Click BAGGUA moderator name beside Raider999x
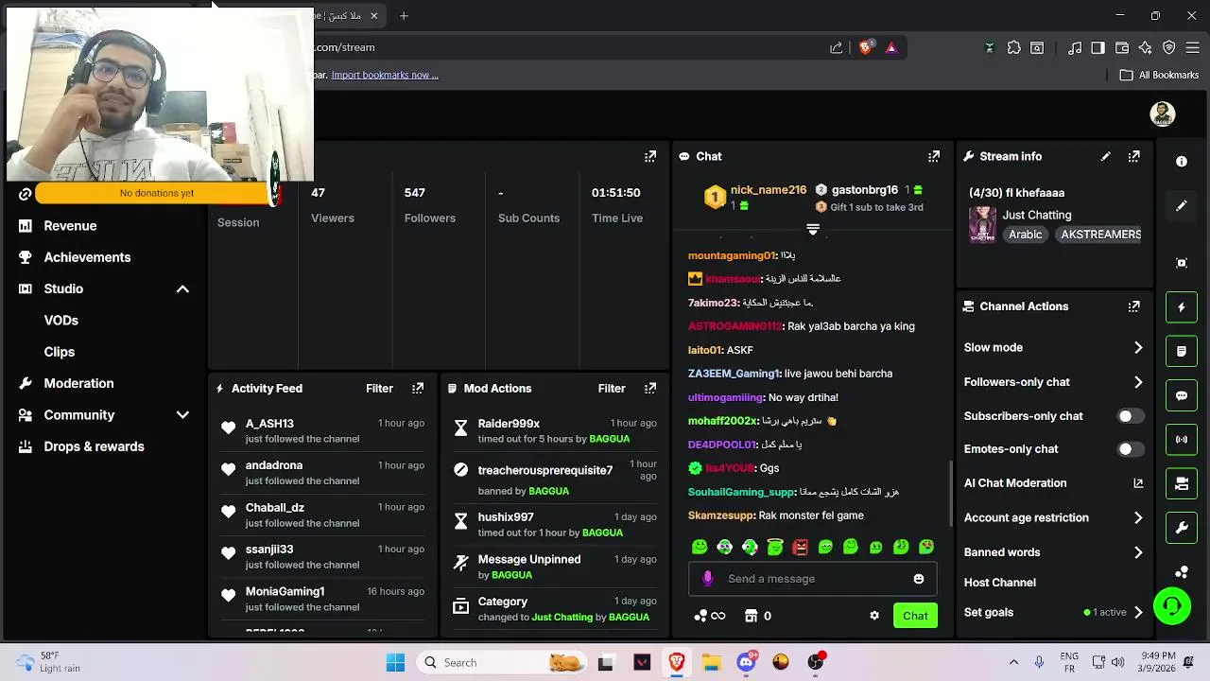This screenshot has width=1210, height=681. (609, 439)
